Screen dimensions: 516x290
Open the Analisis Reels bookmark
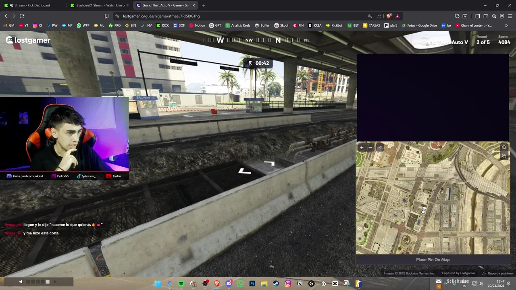coord(238,25)
